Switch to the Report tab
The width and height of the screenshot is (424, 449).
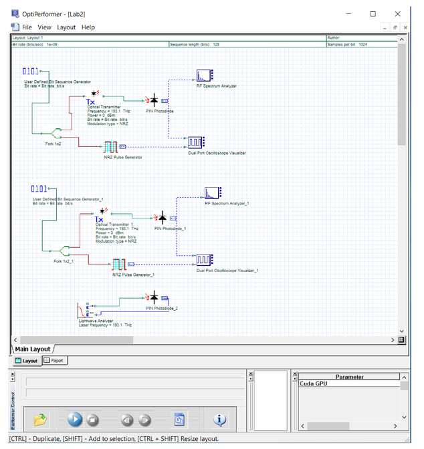(54, 361)
